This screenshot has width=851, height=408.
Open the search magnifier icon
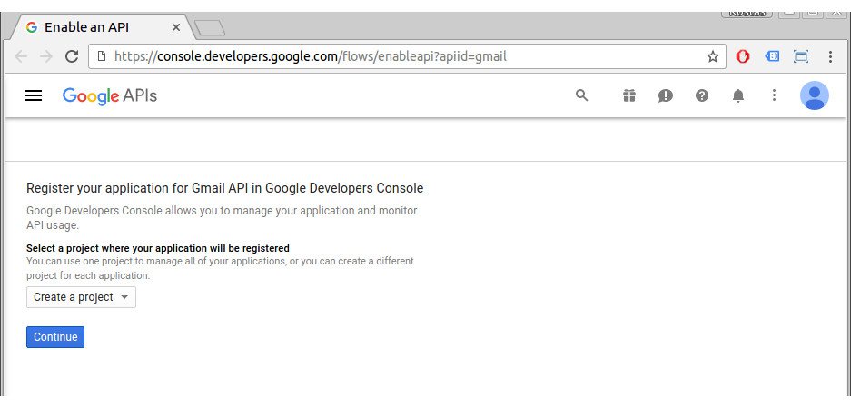tap(582, 95)
